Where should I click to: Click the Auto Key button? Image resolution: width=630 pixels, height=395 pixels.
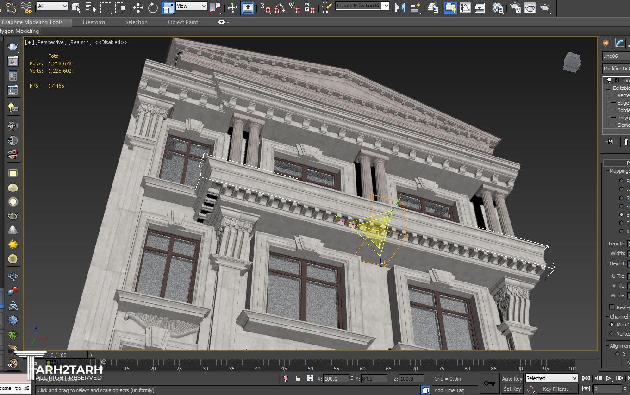tap(511, 378)
